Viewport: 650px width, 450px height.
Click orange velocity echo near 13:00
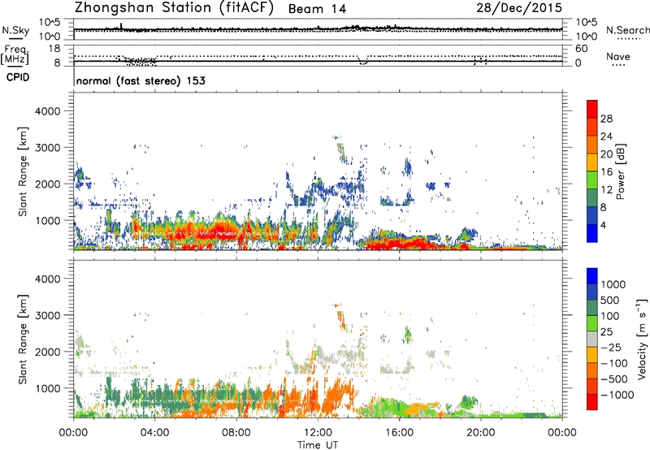coord(338,396)
